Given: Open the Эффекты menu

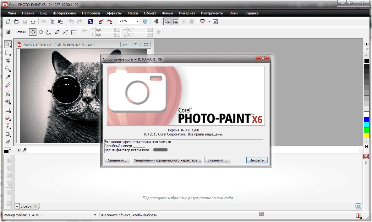Looking at the screenshot, I should (114, 13).
